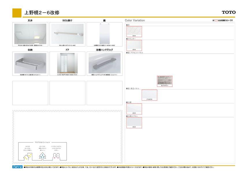Click the Color Variation heading
Screen dimensions: 245x173
click(135, 20)
